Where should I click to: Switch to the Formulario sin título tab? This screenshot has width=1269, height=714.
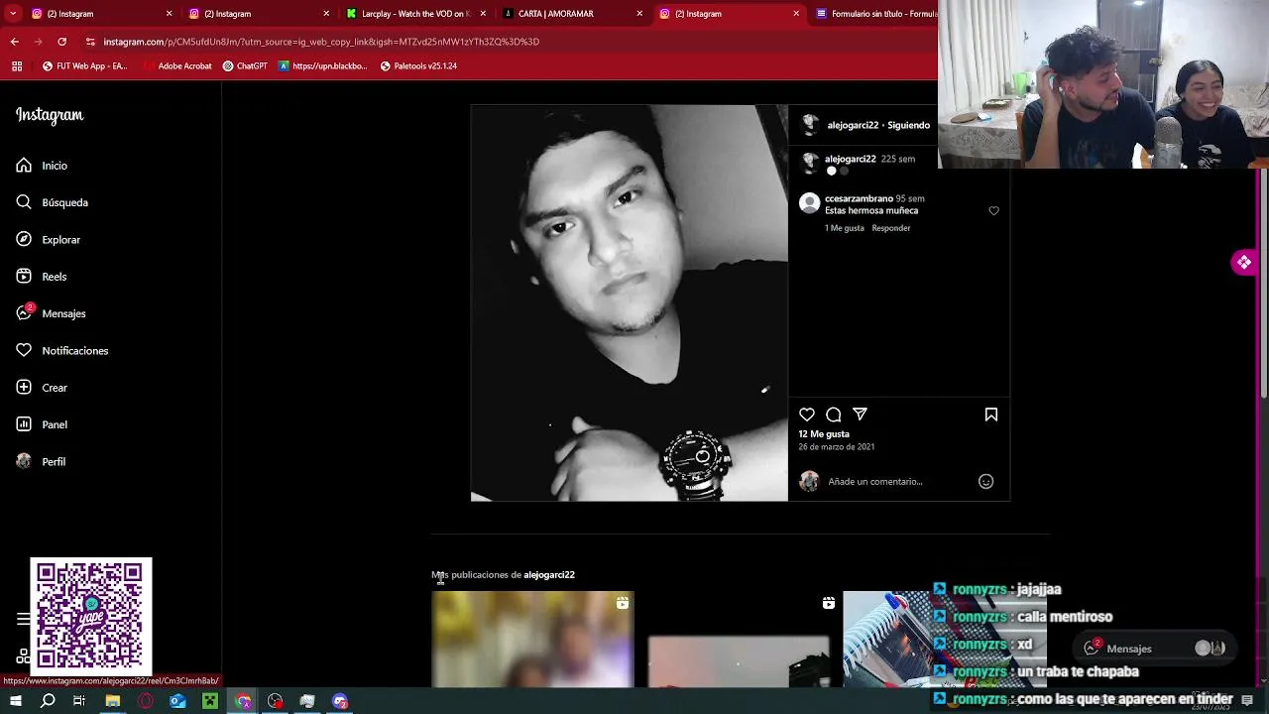(875, 14)
